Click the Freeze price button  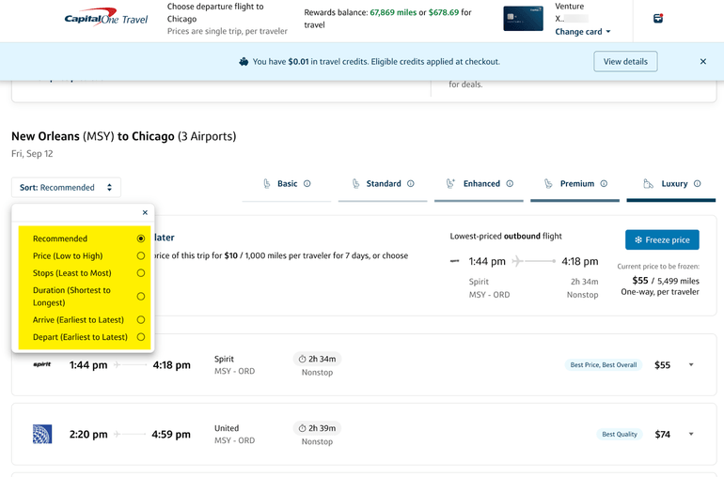click(x=662, y=240)
